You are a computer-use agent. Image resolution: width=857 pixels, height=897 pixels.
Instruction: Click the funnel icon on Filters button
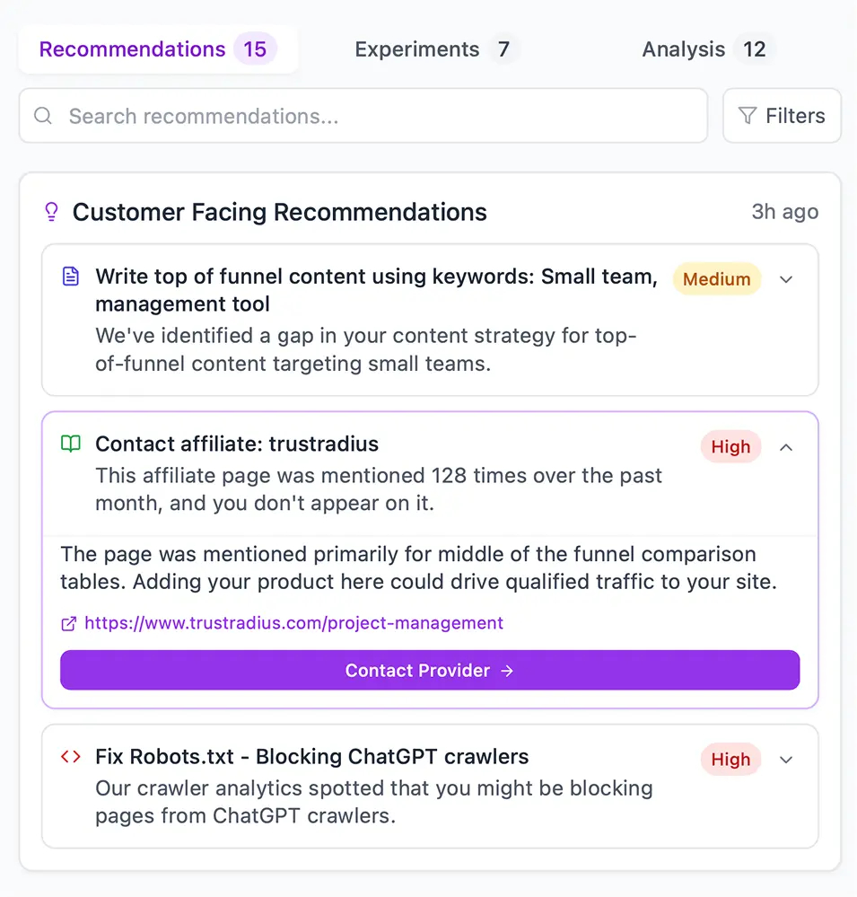747,116
